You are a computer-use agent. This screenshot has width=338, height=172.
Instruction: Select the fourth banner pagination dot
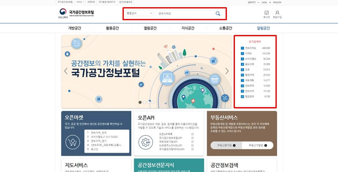coord(153,102)
